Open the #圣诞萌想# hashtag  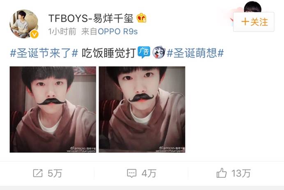[195, 53]
